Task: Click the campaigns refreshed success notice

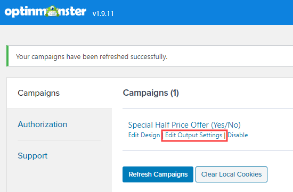Action: pyautogui.click(x=92, y=56)
